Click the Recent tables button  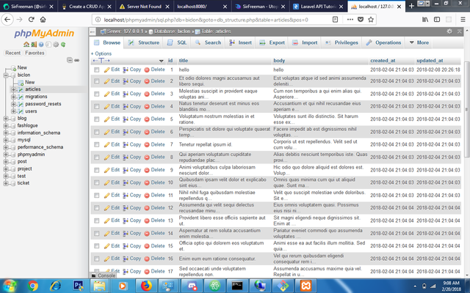pyautogui.click(x=13, y=53)
